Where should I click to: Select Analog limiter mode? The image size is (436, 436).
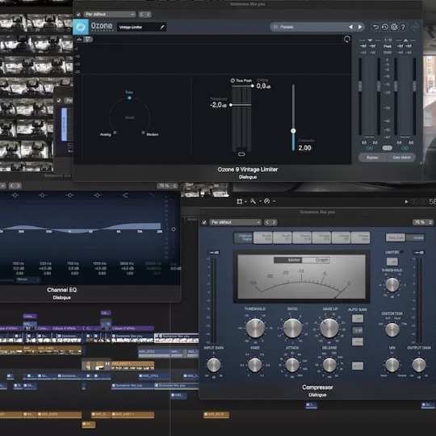[115, 132]
